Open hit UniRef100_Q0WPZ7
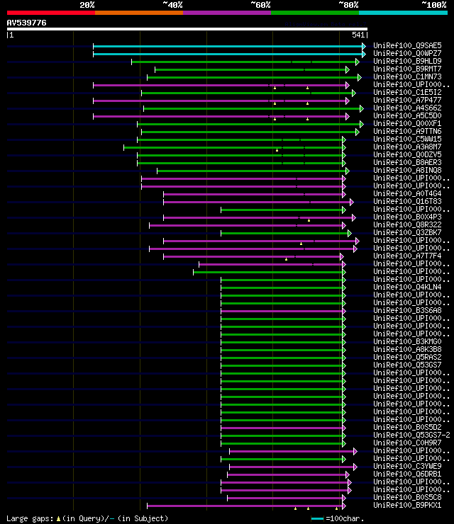454x524 pixels. (407, 53)
